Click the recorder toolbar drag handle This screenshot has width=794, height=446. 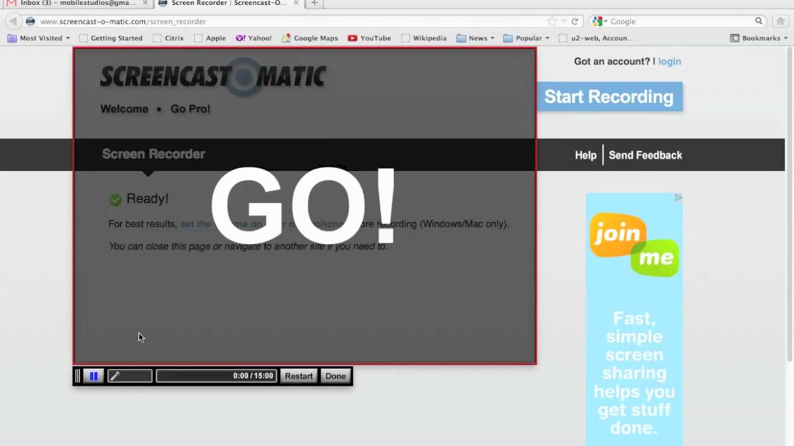[78, 376]
